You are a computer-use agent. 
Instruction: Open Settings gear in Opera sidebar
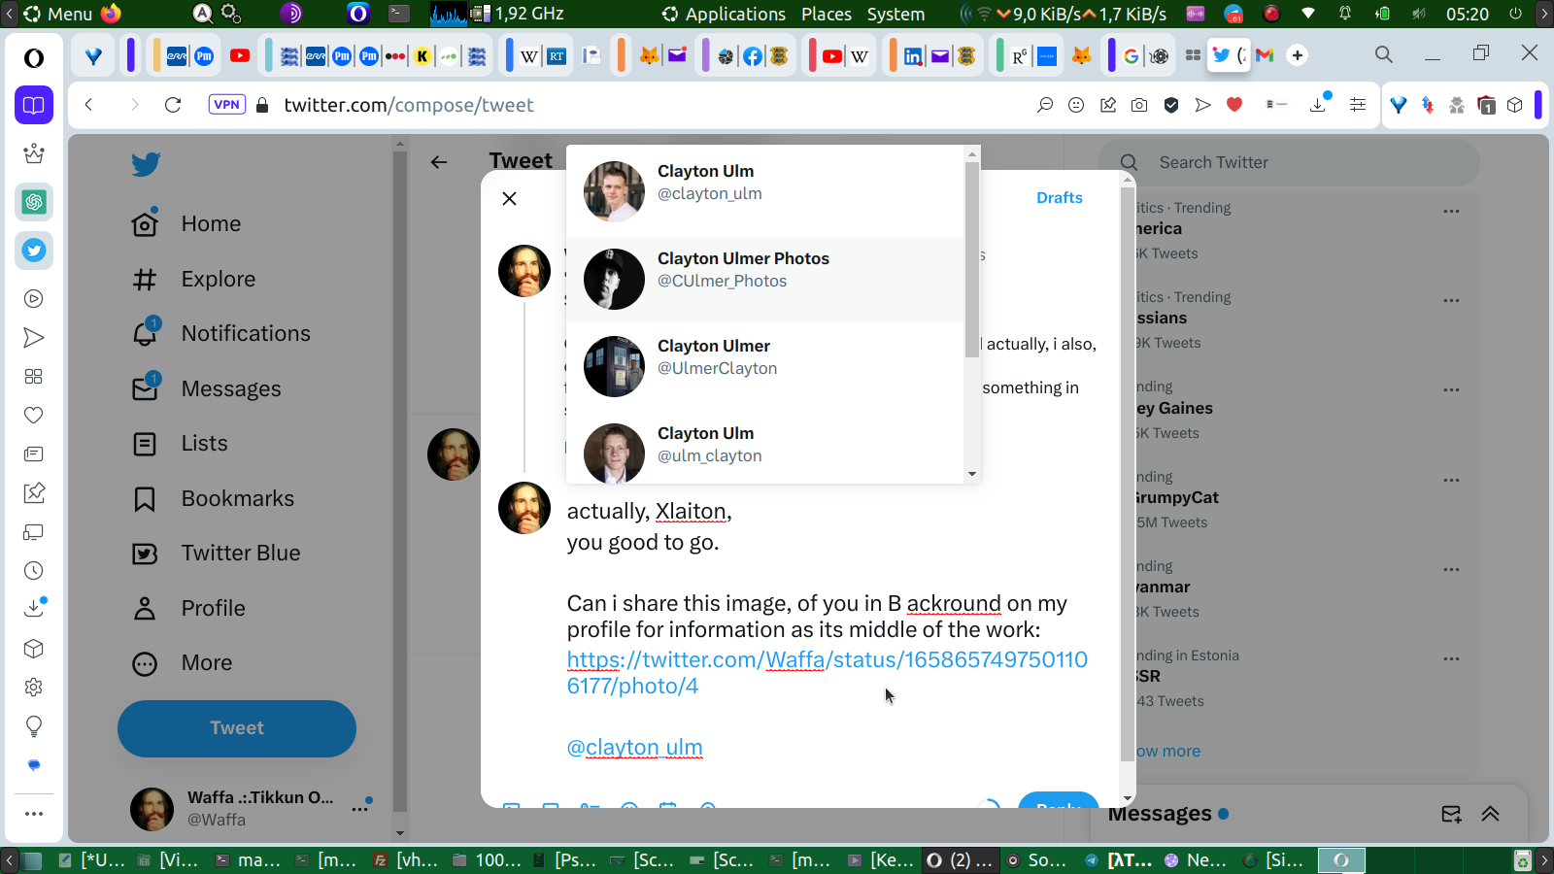point(34,688)
